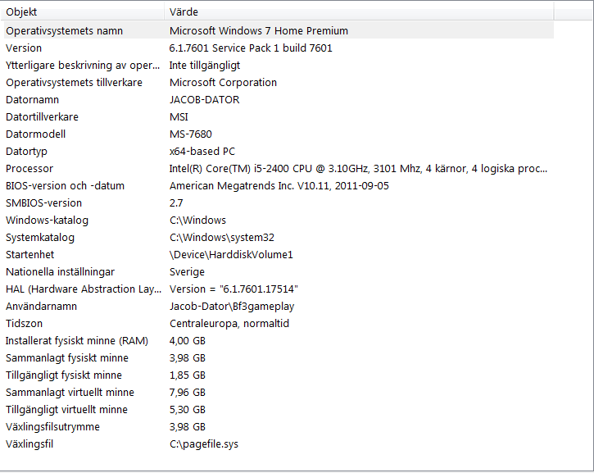Click the Datortyp row
This screenshot has width=594, height=473.
pos(27,151)
